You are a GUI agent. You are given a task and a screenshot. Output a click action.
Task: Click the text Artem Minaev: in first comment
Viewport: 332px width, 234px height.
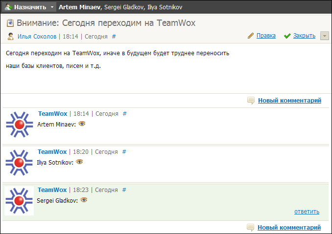coord(56,125)
